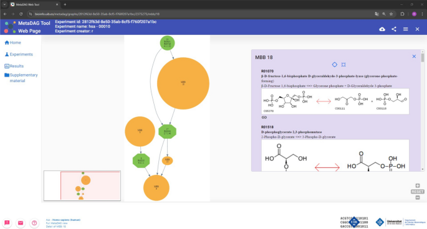Open the tab search dropdown arrow

click(x=4, y=4)
